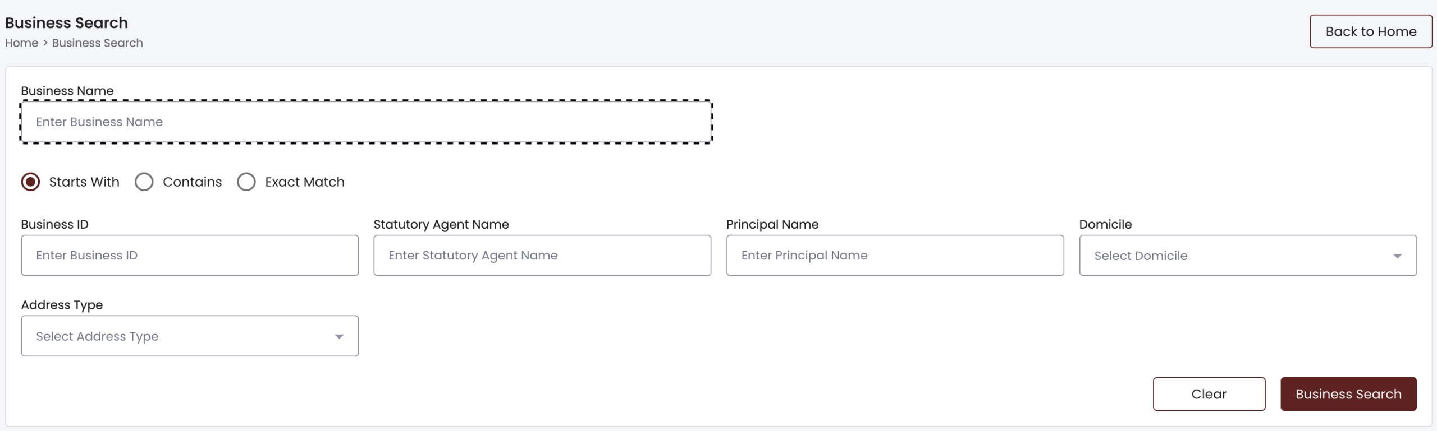Click the Business Name field label
Viewport: 1437px width, 431px height.
coord(67,91)
